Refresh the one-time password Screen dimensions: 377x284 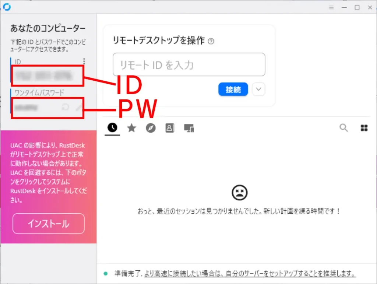[65, 107]
